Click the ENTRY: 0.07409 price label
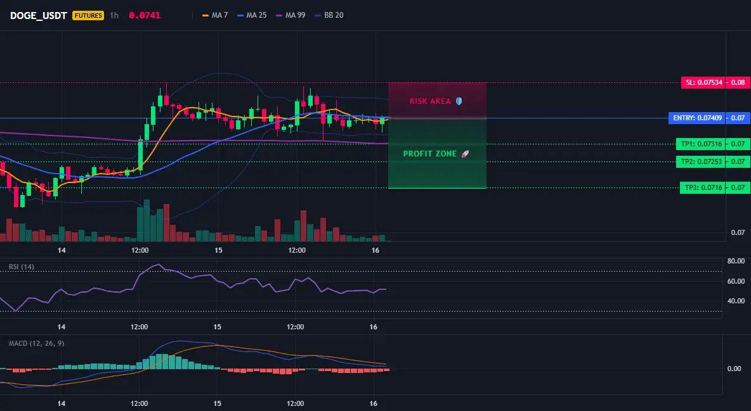 pyautogui.click(x=697, y=118)
